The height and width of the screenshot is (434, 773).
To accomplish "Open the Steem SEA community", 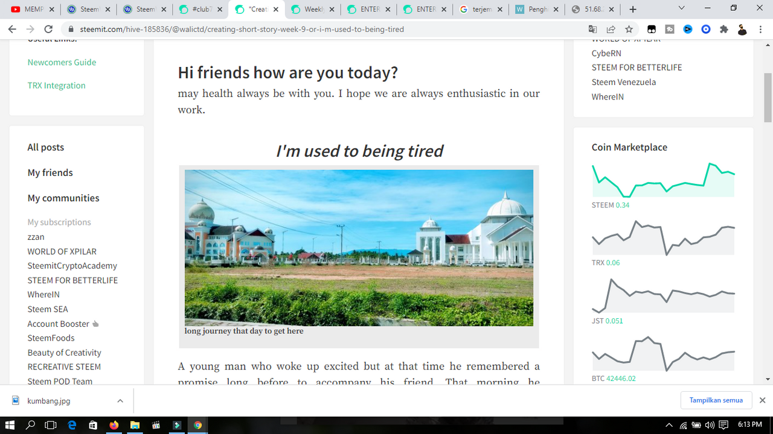I will tap(48, 309).
